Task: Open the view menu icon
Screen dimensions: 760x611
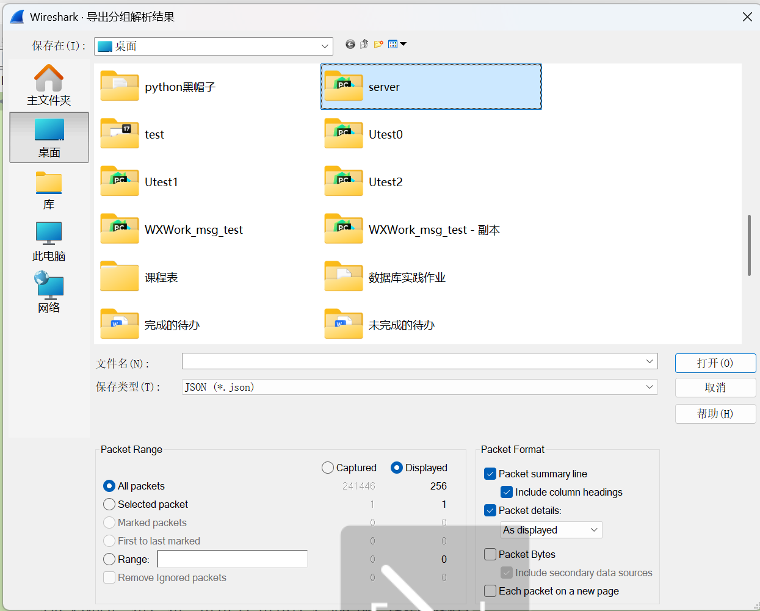Action: point(397,44)
